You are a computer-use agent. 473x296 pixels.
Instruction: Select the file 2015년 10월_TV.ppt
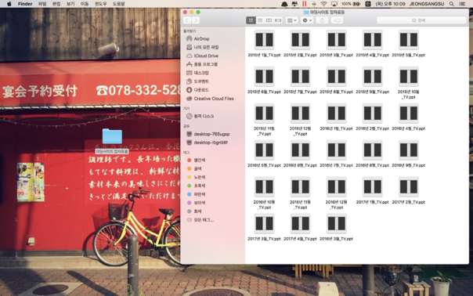(409, 83)
